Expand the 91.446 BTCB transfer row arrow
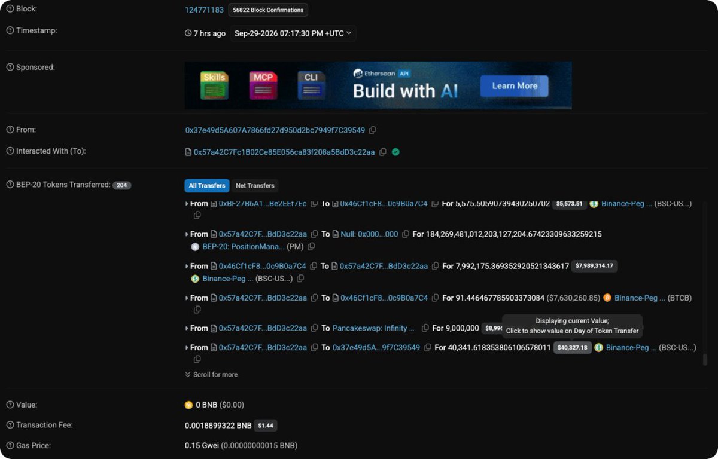 point(187,298)
